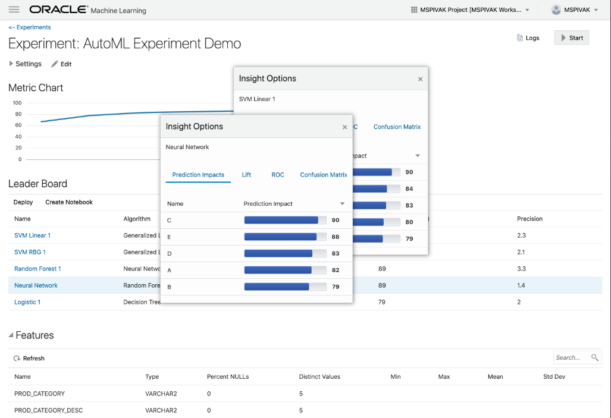Click the search magnifier icon
Screen dimensions: 611x418
pos(594,357)
